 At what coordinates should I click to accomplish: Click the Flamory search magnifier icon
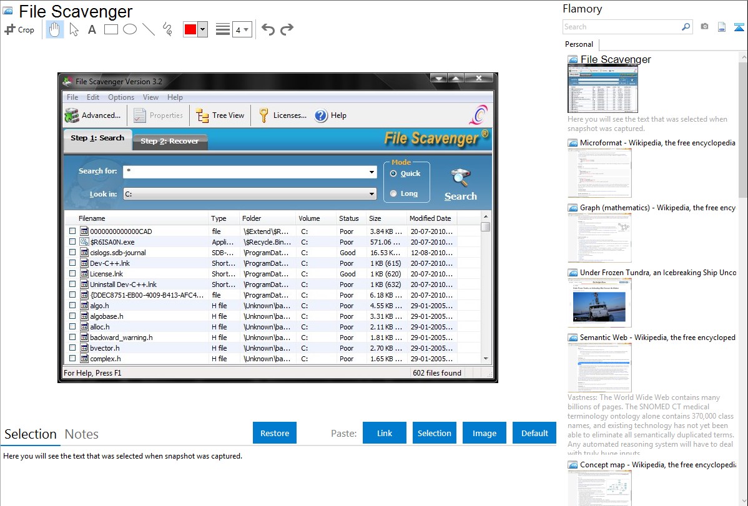point(686,27)
